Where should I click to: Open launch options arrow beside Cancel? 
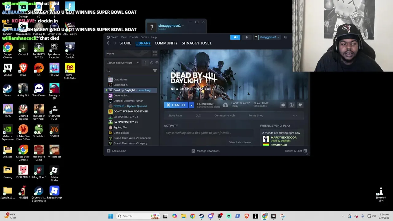coord(191,105)
